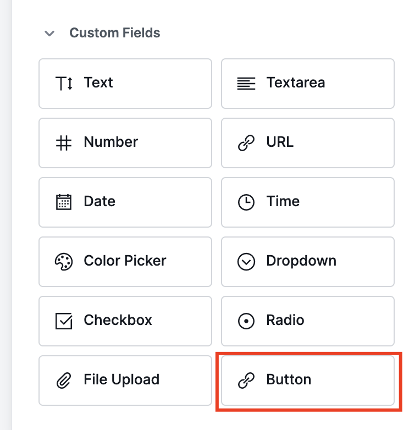The image size is (409, 430).
Task: Click the circled chevron Dropdown icon
Action: (x=246, y=262)
